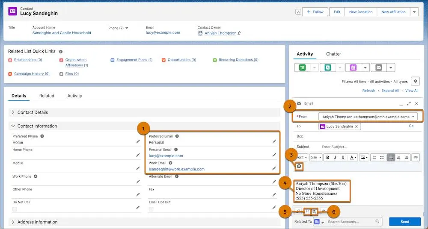This screenshot has height=229, width=428.
Task: Expand the Contact Details section
Action: click(x=13, y=112)
